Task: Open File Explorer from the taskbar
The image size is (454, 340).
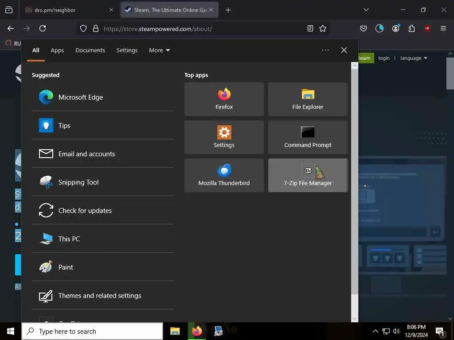Action: 175,331
